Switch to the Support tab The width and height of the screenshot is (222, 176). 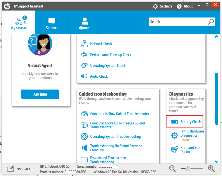click(x=52, y=22)
